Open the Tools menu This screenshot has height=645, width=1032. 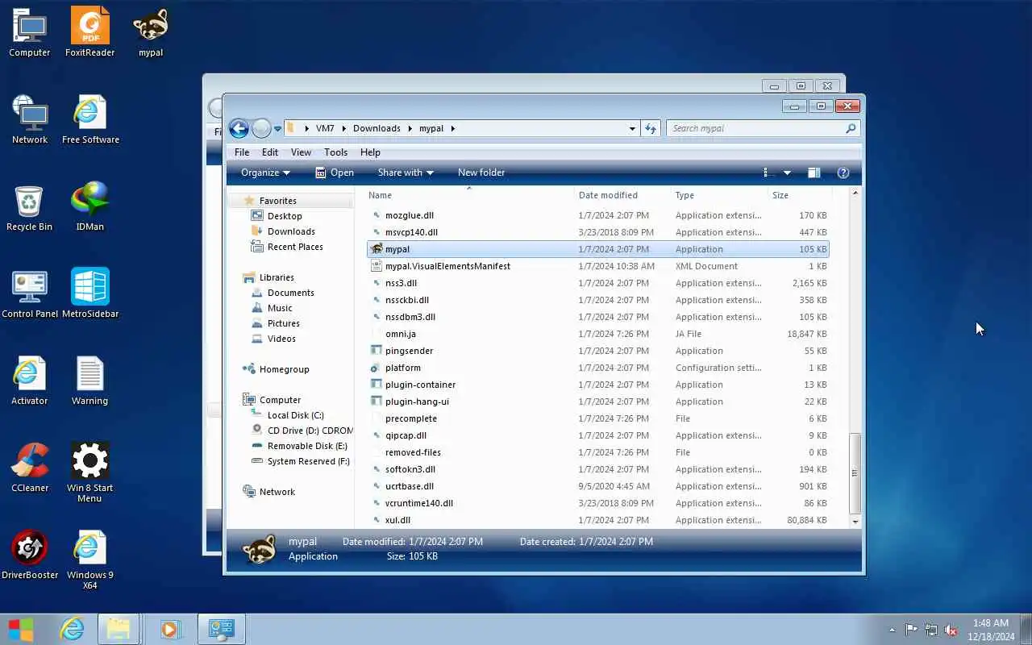335,152
